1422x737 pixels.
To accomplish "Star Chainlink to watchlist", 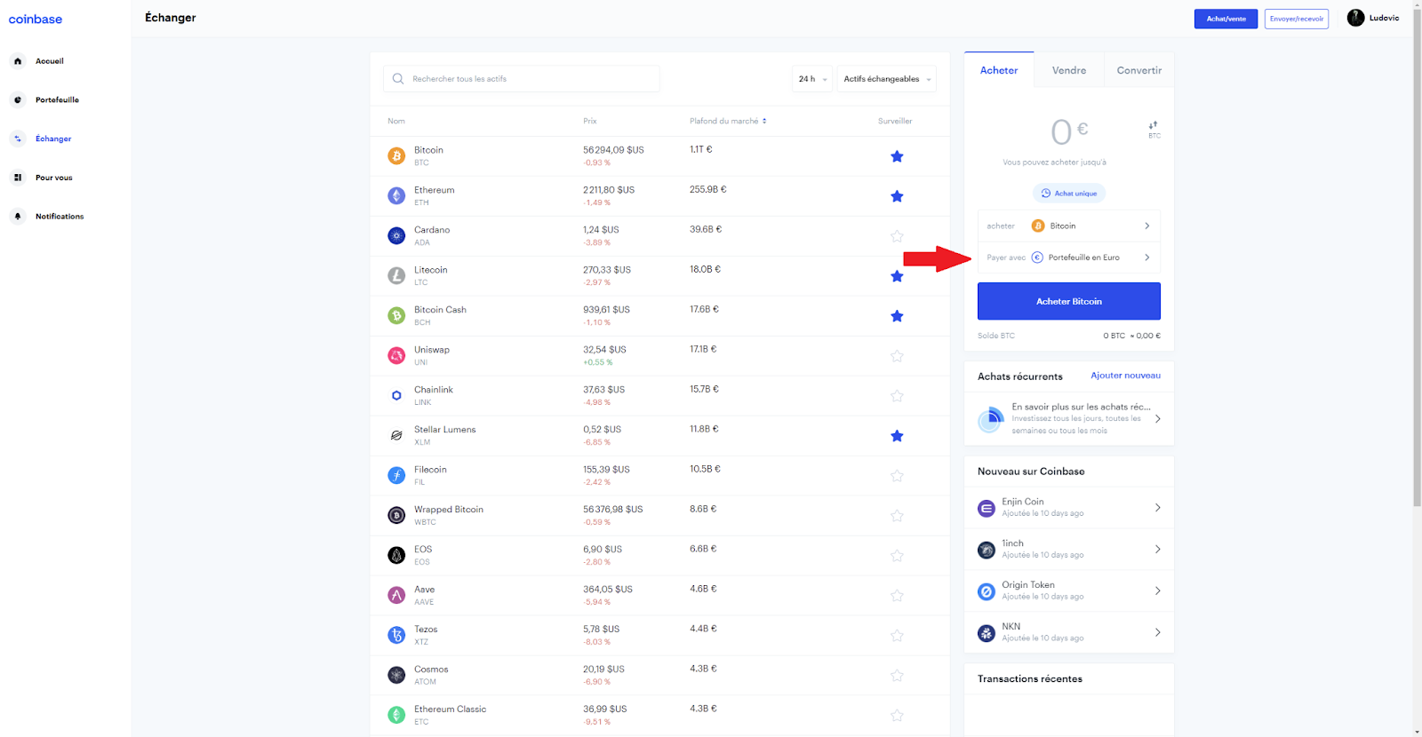I will pyautogui.click(x=897, y=396).
